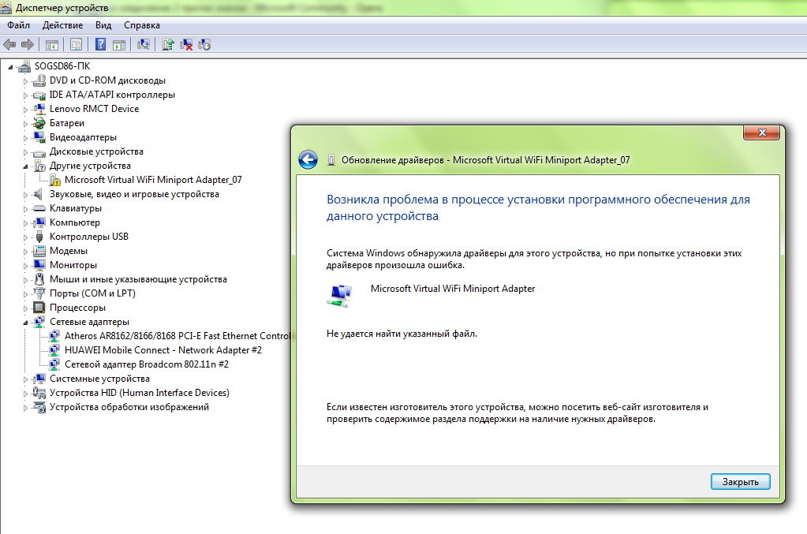
Task: Select Atheros AR8162/8166/8168 PCI-E Fast Ethernet adapter
Action: 177,336
